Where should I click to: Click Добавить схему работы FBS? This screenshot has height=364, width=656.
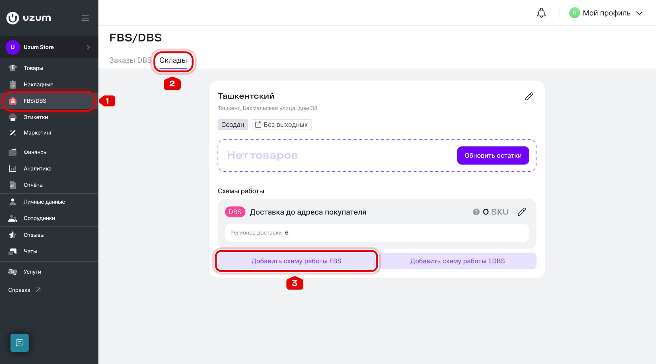click(296, 261)
